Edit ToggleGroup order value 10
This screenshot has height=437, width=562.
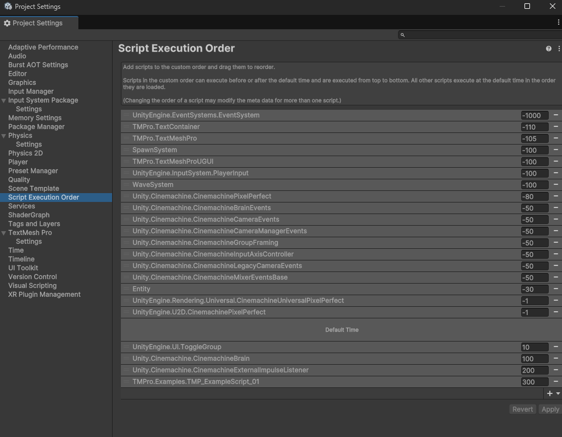[534, 347]
